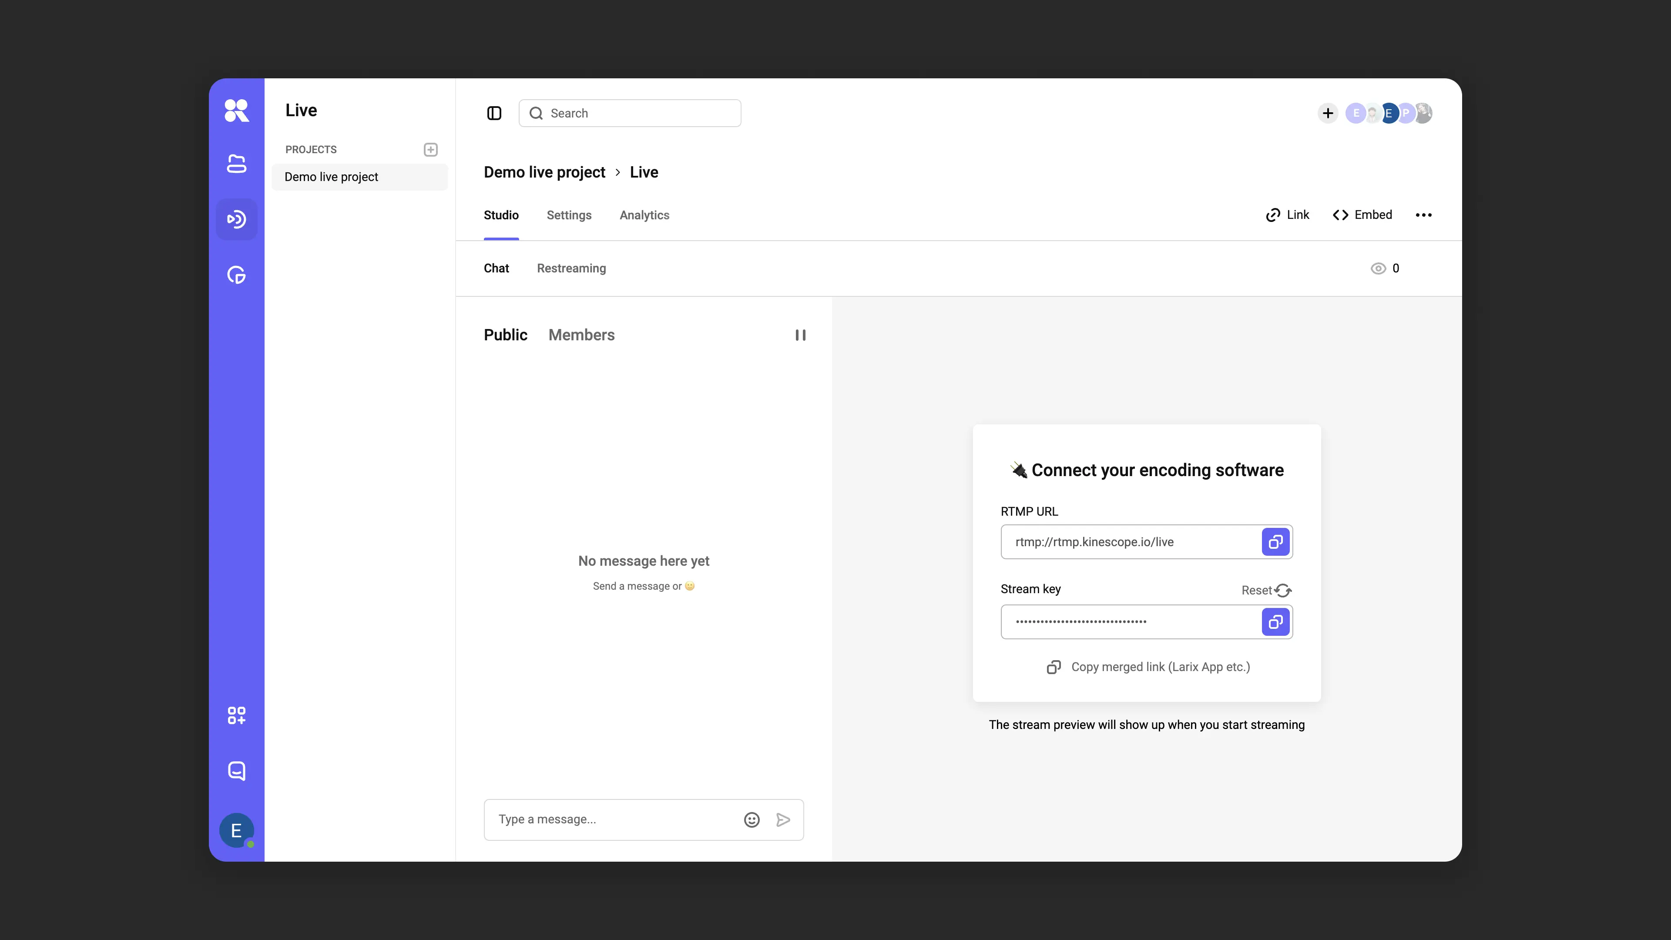Copy the stream key
Viewport: 1671px width, 940px height.
tap(1275, 622)
